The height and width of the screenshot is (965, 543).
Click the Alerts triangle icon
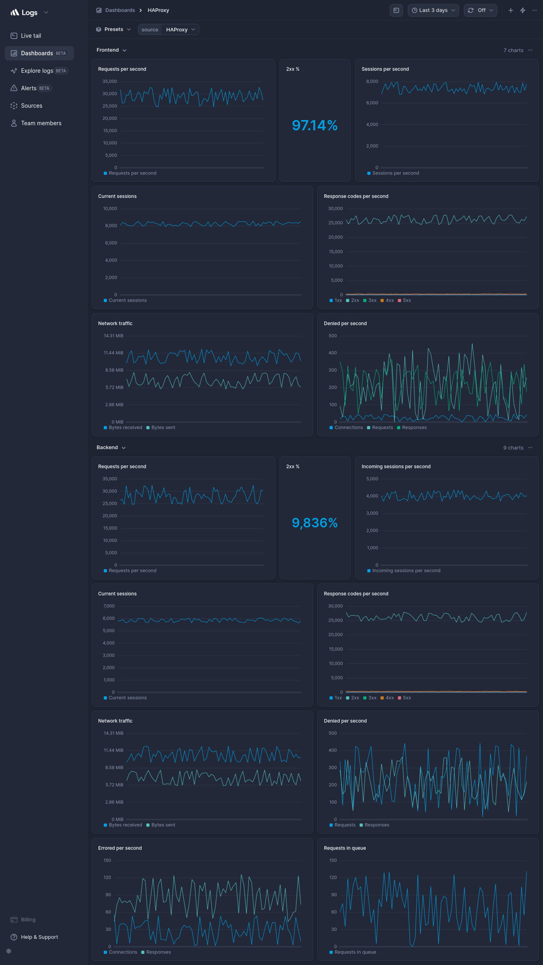[x=14, y=88]
